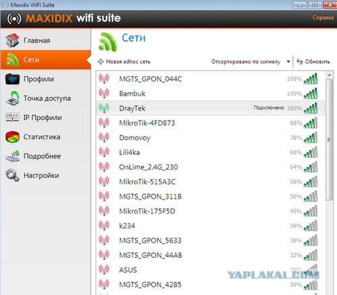Open the Статистика section
This screenshot has height=295, width=337.
(45, 137)
